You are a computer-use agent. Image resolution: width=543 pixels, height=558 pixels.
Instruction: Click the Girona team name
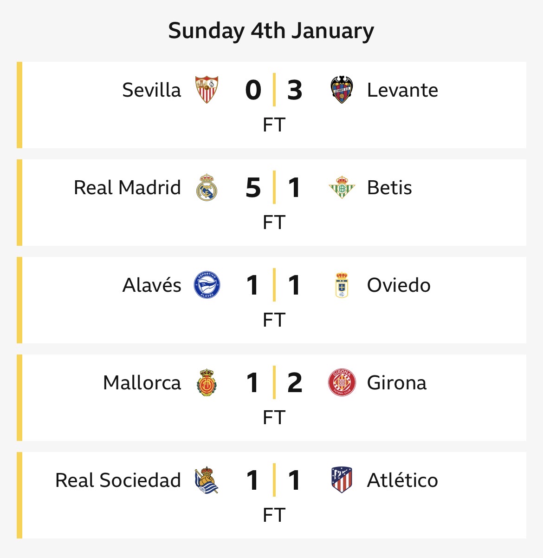(x=397, y=382)
